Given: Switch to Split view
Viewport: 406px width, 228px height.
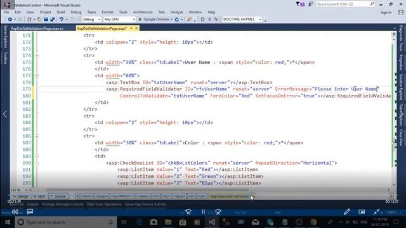Looking at the screenshot, I should [39, 196].
